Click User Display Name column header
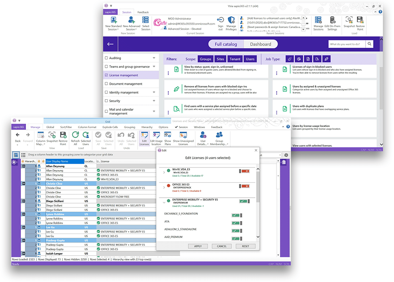The width and height of the screenshot is (394, 282). [x=65, y=161]
